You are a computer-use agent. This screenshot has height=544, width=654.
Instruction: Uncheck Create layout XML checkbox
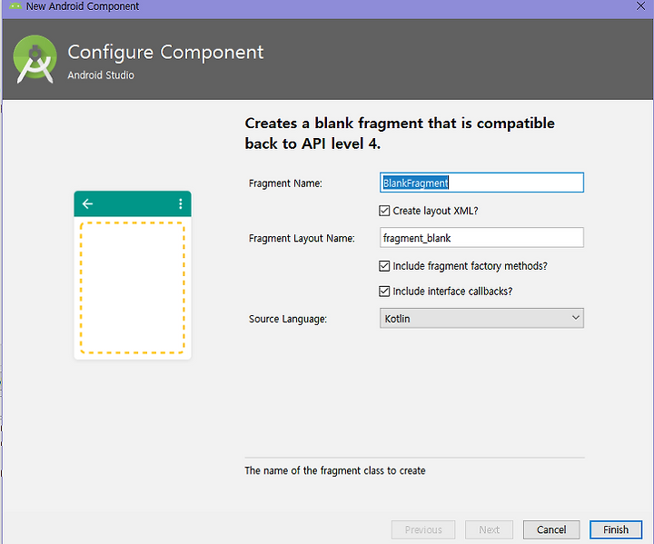[x=384, y=211]
